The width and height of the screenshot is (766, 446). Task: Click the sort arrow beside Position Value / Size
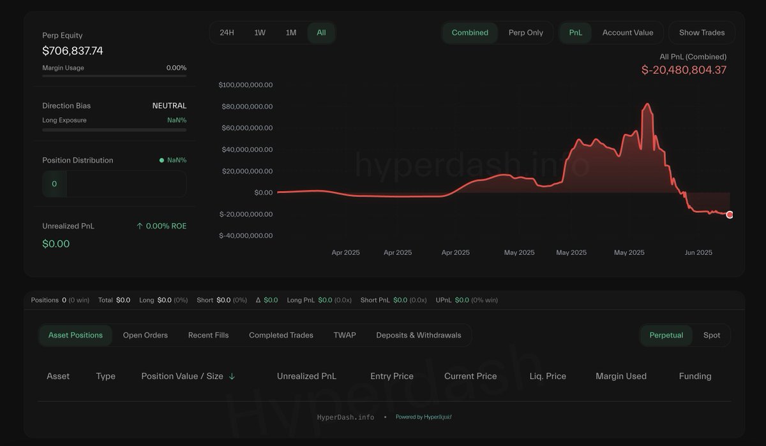pos(232,377)
